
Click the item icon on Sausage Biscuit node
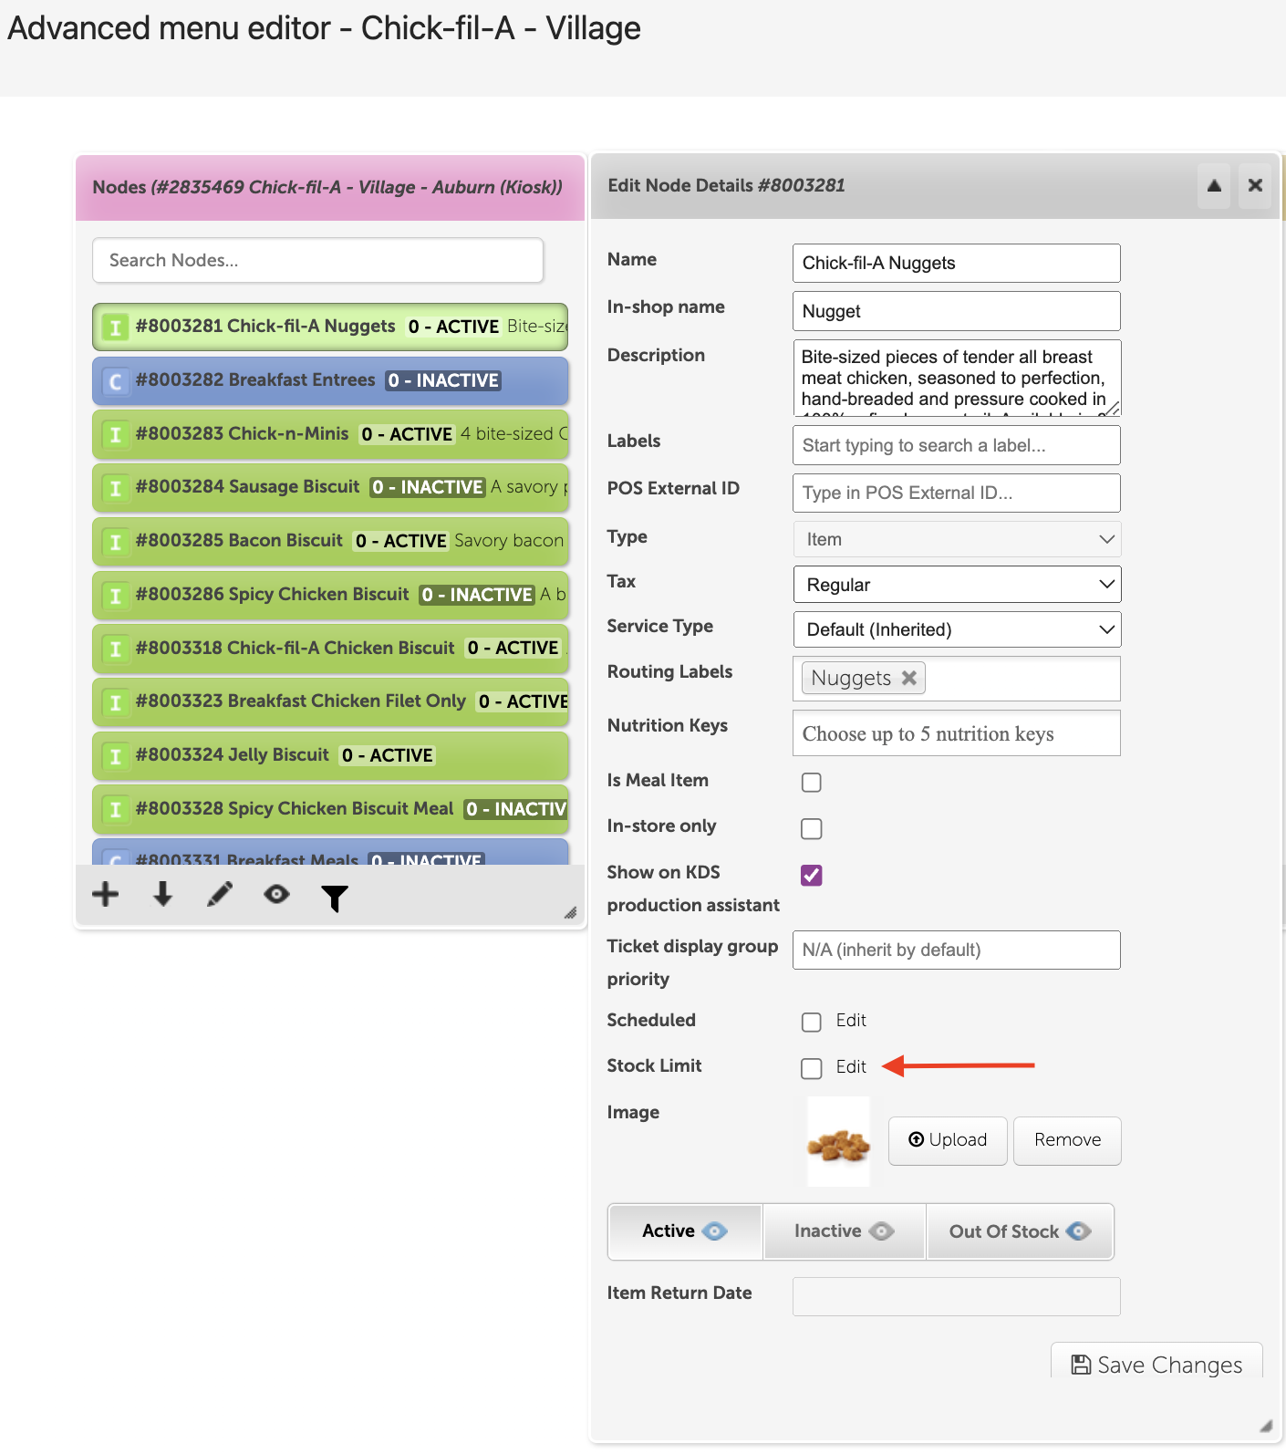click(115, 488)
